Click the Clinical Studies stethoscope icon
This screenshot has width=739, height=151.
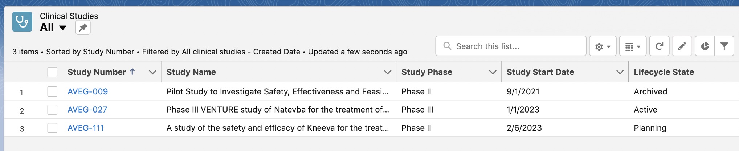22,22
